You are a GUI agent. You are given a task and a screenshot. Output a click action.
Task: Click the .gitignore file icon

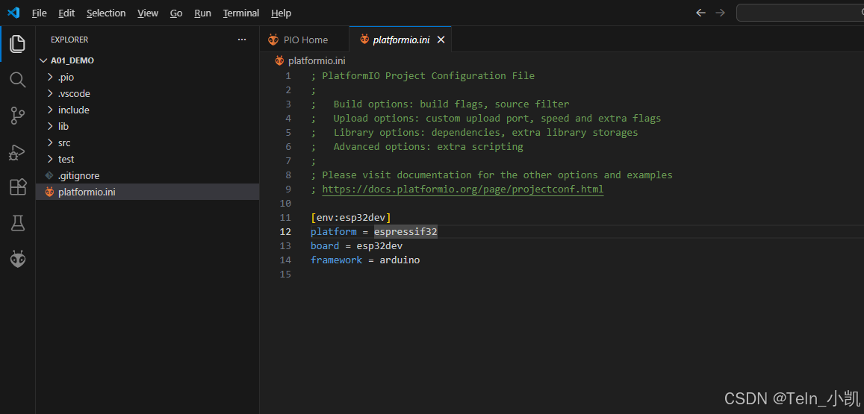[x=49, y=175]
